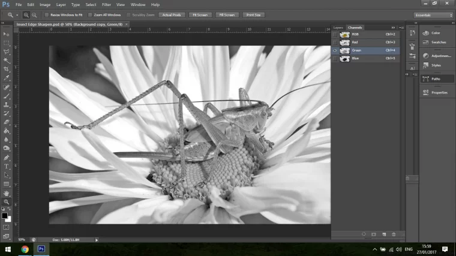Open status bar info arrow menu
The width and height of the screenshot is (456, 256).
coord(97,240)
